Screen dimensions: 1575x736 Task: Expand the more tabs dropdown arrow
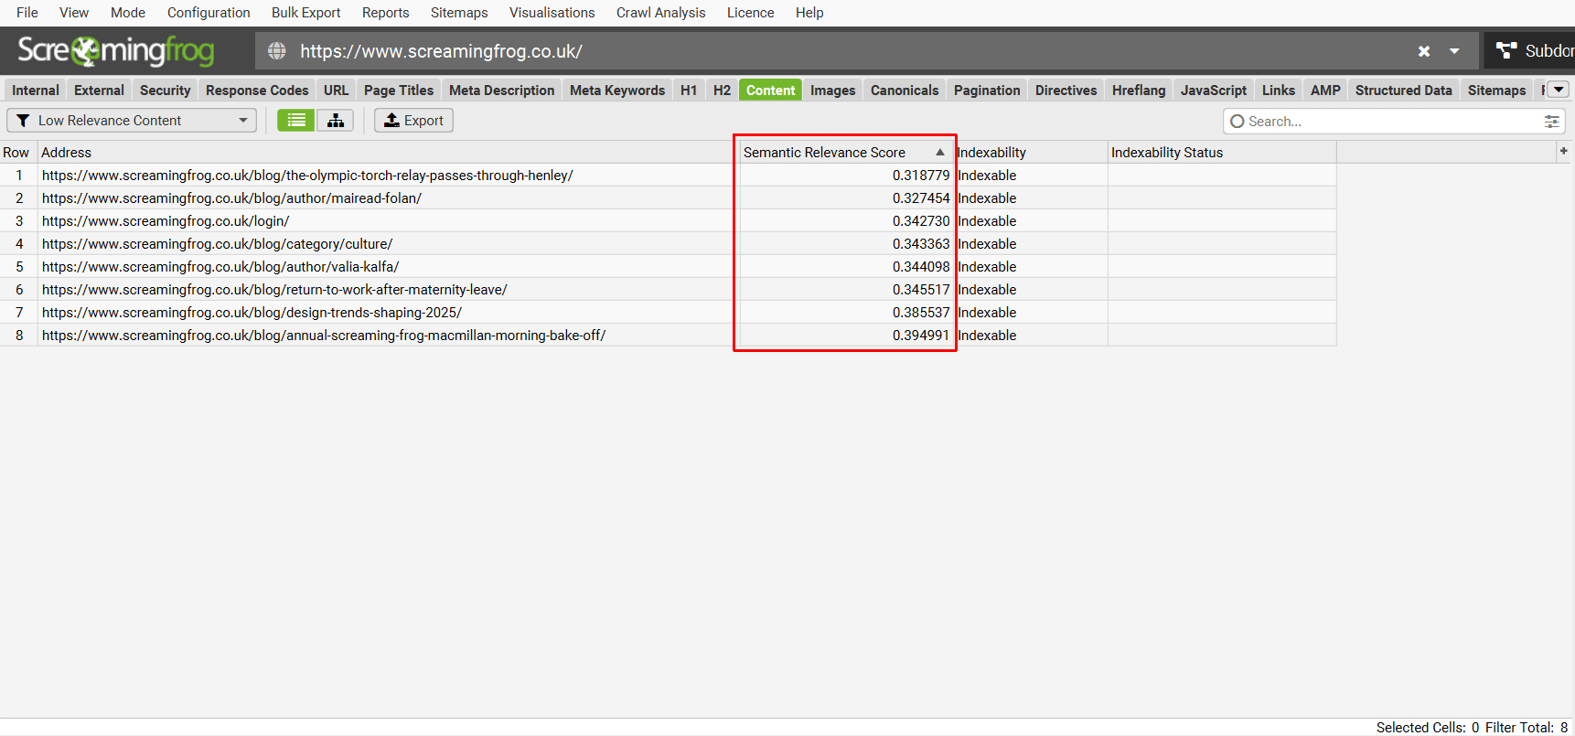pyautogui.click(x=1559, y=90)
